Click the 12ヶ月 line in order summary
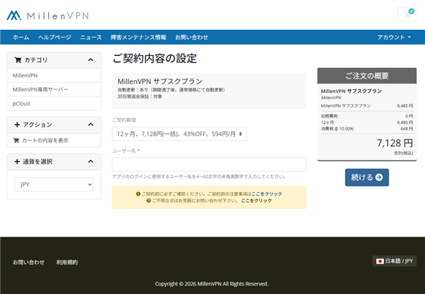This screenshot has width=425, height=294. [x=367, y=123]
